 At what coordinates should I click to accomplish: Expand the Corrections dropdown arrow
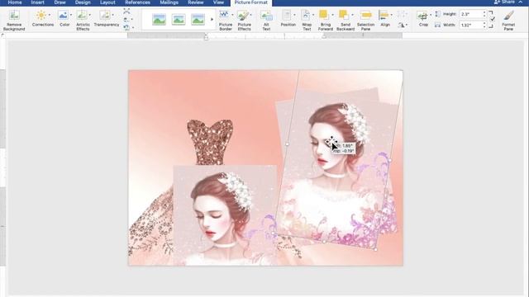(x=50, y=15)
